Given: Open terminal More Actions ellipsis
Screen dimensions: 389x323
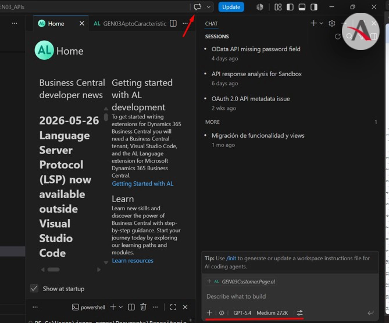Looking at the screenshot, I should (x=155, y=307).
